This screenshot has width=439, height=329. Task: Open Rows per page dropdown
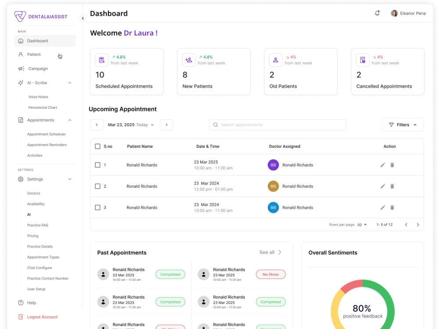[362, 225]
